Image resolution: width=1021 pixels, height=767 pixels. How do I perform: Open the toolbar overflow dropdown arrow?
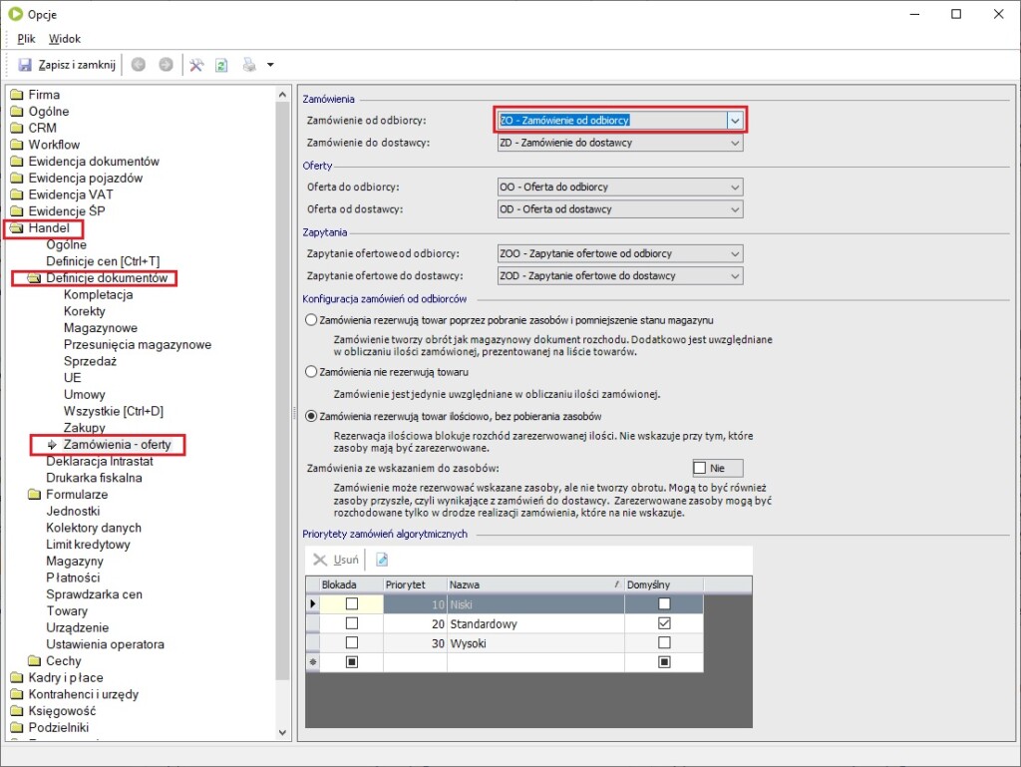click(270, 65)
